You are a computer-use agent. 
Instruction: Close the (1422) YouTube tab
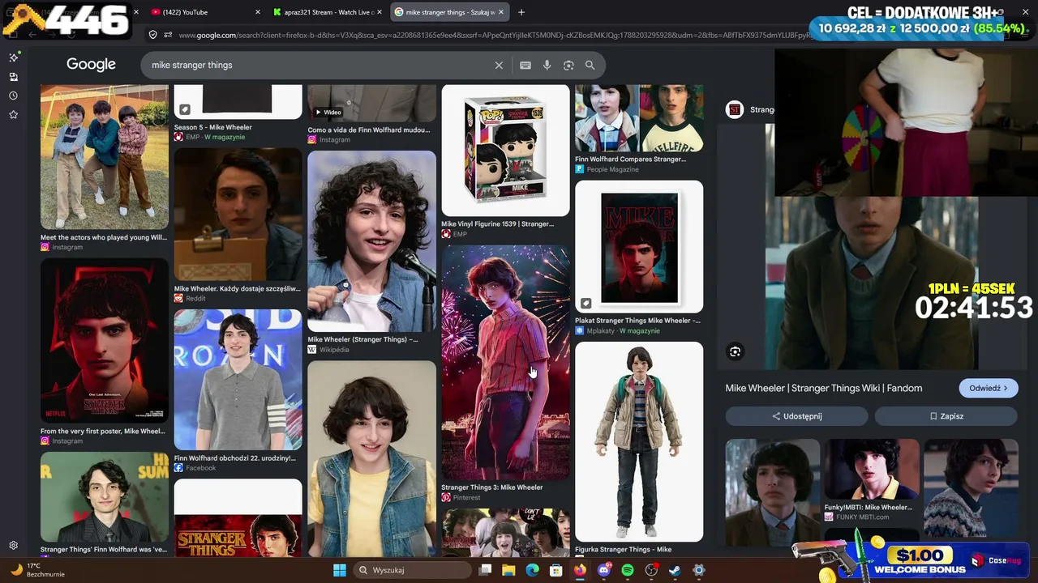point(258,12)
